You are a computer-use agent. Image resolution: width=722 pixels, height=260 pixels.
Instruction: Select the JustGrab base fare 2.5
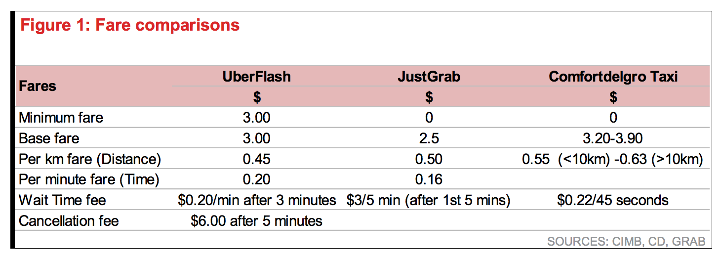pos(429,138)
